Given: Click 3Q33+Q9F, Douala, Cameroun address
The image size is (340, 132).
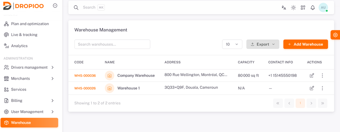Looking at the screenshot, I should tap(191, 87).
